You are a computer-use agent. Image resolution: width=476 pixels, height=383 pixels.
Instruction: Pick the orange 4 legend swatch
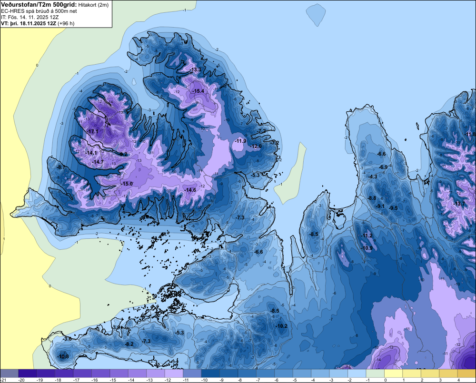click(466, 373)
